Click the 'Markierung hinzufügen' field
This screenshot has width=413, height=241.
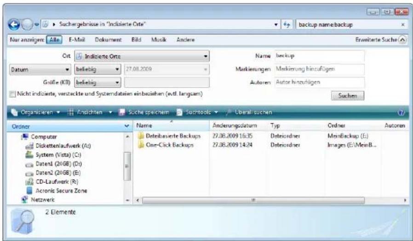tap(320, 69)
